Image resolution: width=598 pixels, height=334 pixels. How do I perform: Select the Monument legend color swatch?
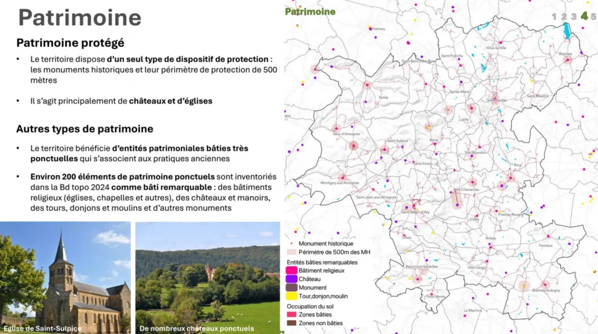coord(291,288)
